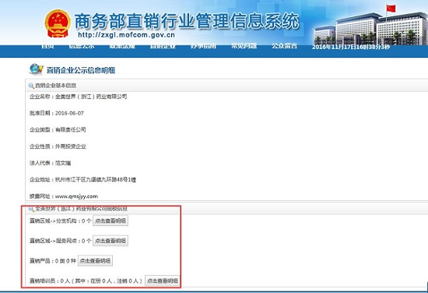Click the globe icon beside 直销企业公示信息明细
Image resolution: width=428 pixels, height=293 pixels.
(36, 69)
